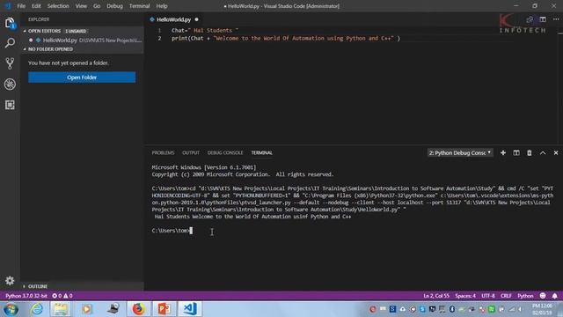Image resolution: width=563 pixels, height=317 pixels.
Task: Click the Visual Studio Code taskbar icon
Action: pos(190,309)
